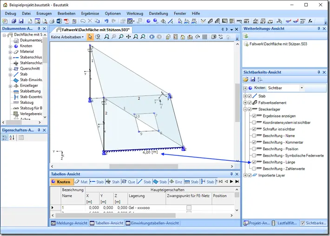
Task: Click the model view horizontal scrollbar thumb
Action: pos(144,166)
